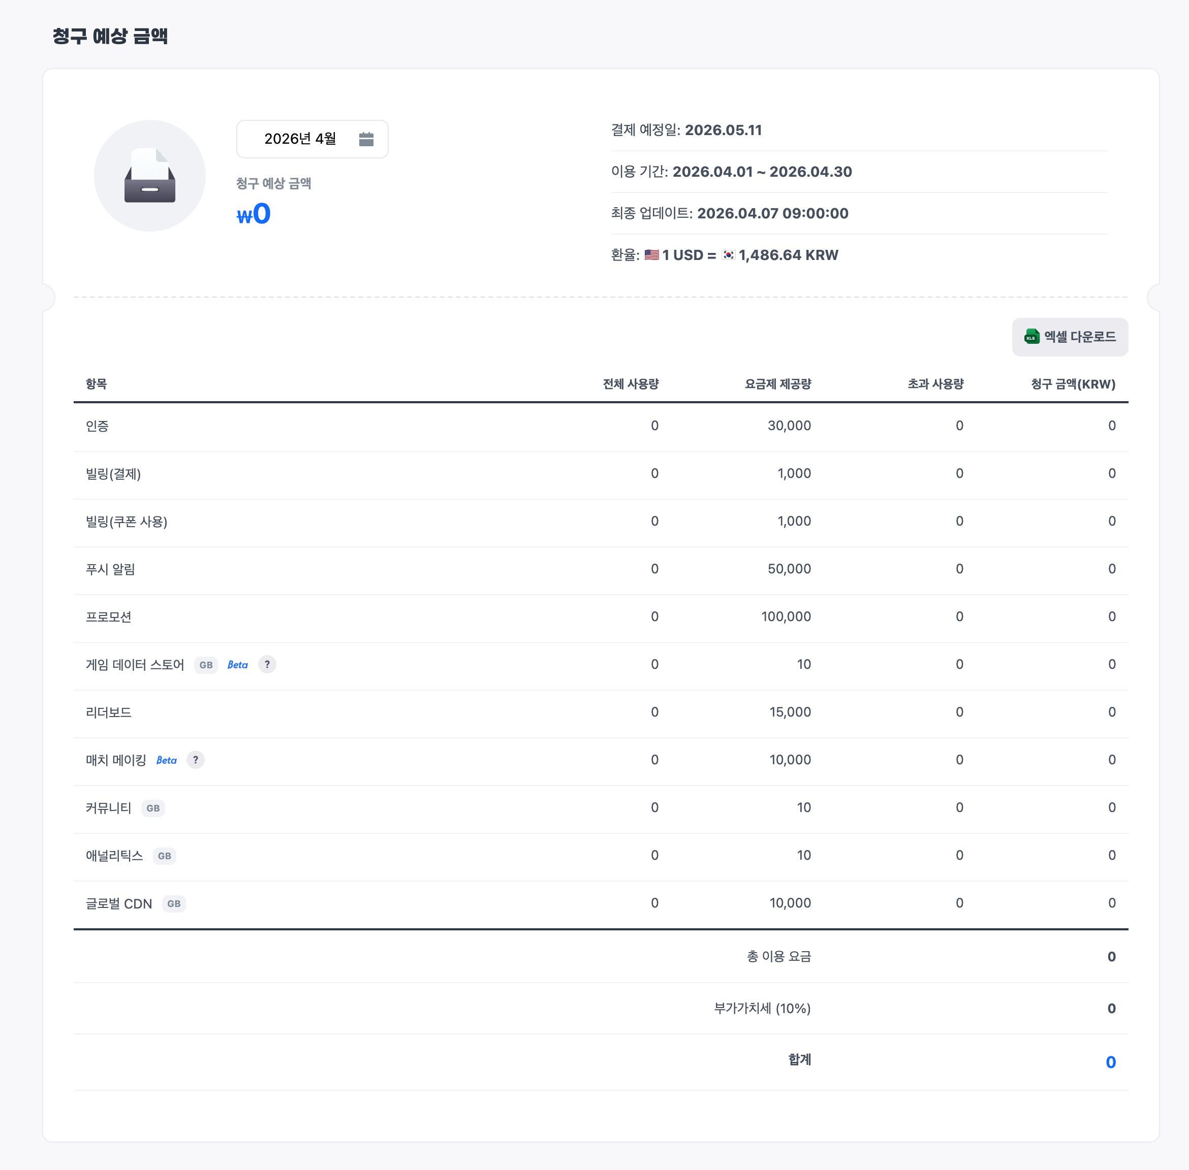Click help icon next to 매치 메이킹

coord(196,760)
